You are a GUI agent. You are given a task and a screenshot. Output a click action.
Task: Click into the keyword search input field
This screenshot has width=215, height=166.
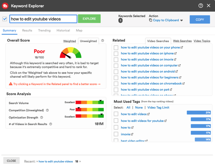[x=43, y=19]
